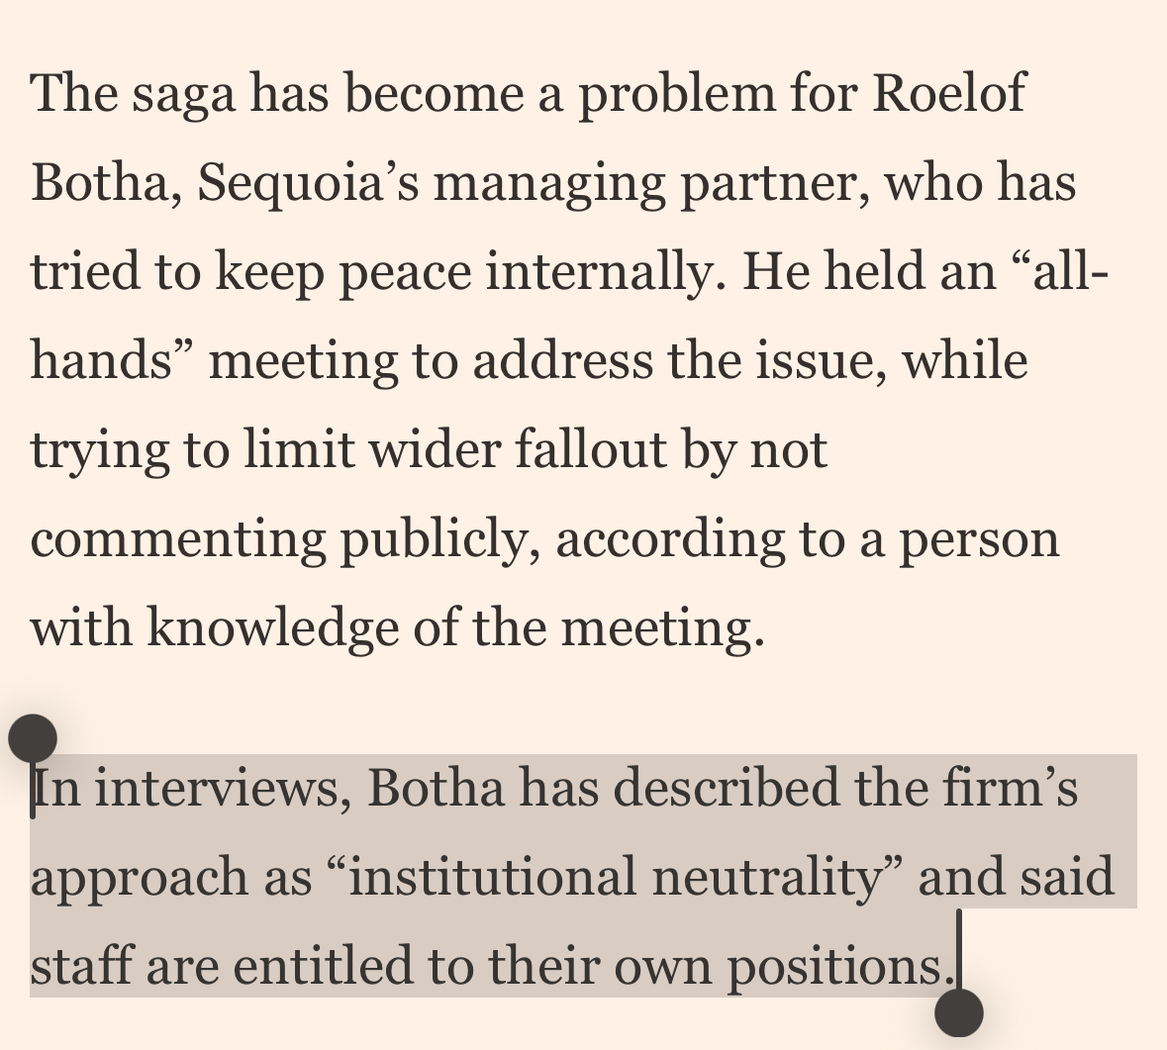Tap the selection end handle after "positions."
The image size is (1167, 1050).
pos(958,1012)
